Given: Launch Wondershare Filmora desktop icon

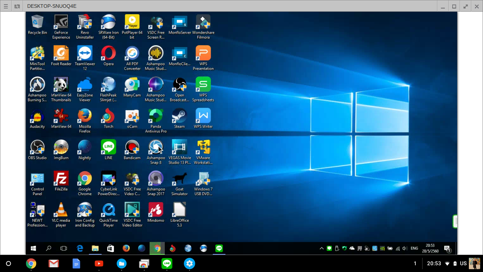Looking at the screenshot, I should click(203, 27).
